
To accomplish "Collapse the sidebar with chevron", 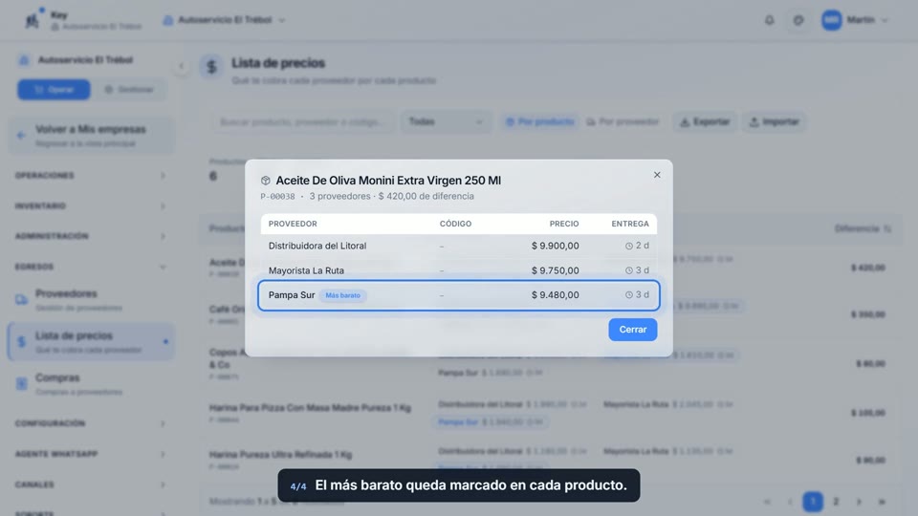I will pyautogui.click(x=181, y=66).
